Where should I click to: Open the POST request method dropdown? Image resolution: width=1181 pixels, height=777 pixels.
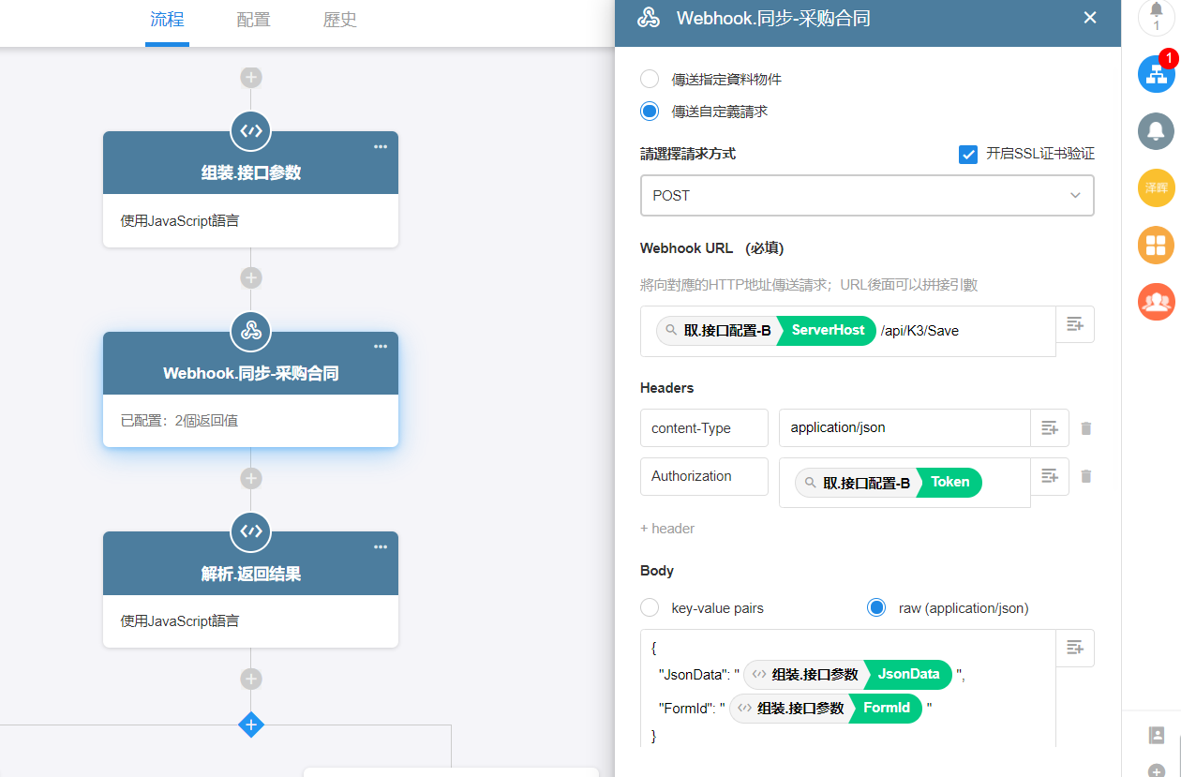[x=867, y=196]
